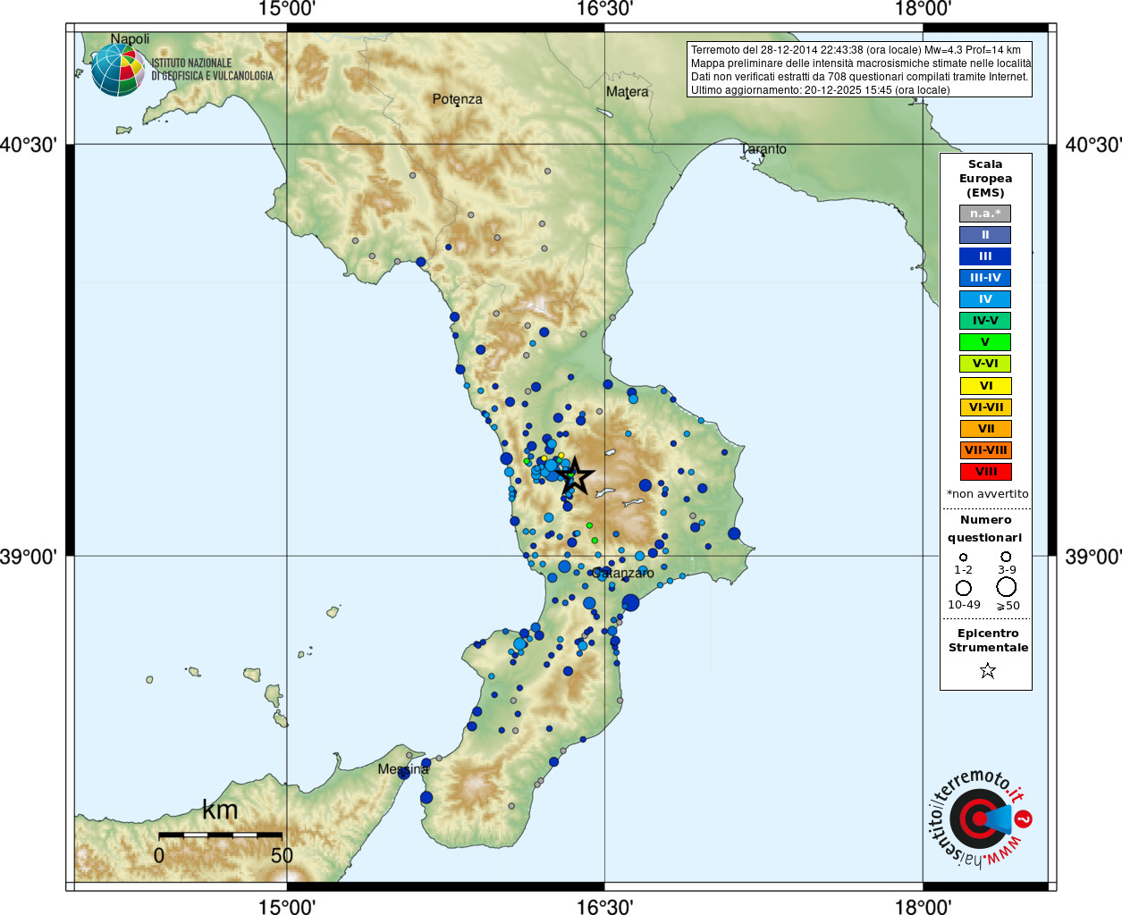
Task: Click the Potenza city label
Action: [457, 99]
